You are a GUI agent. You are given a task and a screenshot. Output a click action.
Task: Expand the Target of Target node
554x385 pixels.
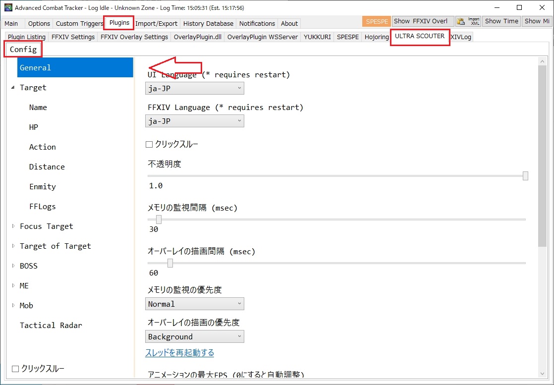[13, 246]
